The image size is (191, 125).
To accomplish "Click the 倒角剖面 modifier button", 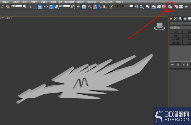I will click(x=176, y=43).
